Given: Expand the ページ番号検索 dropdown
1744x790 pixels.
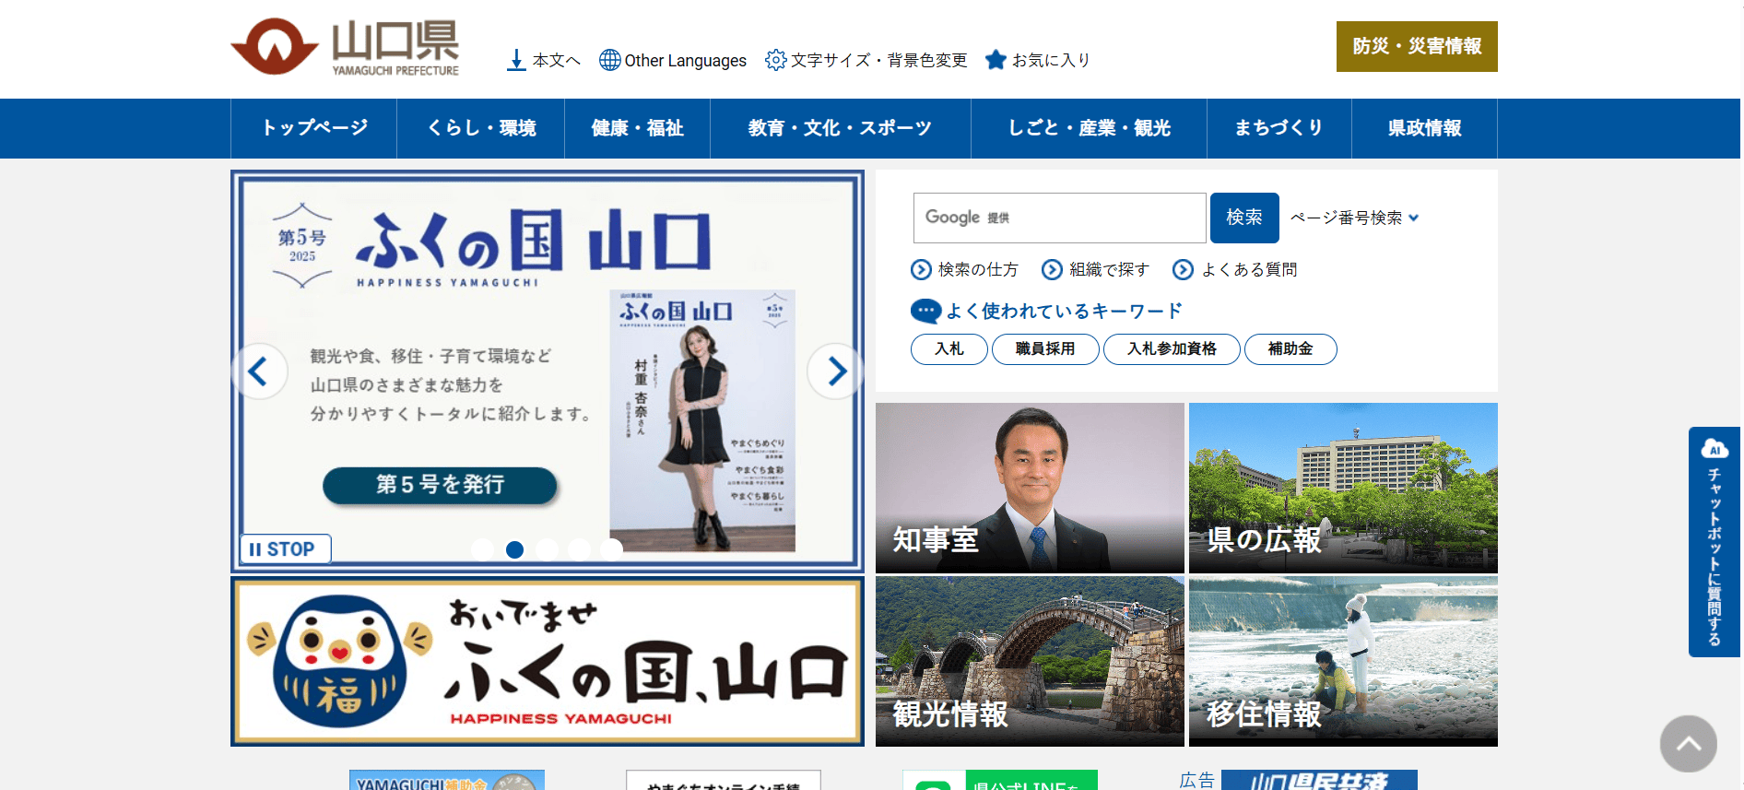Looking at the screenshot, I should 1354,218.
